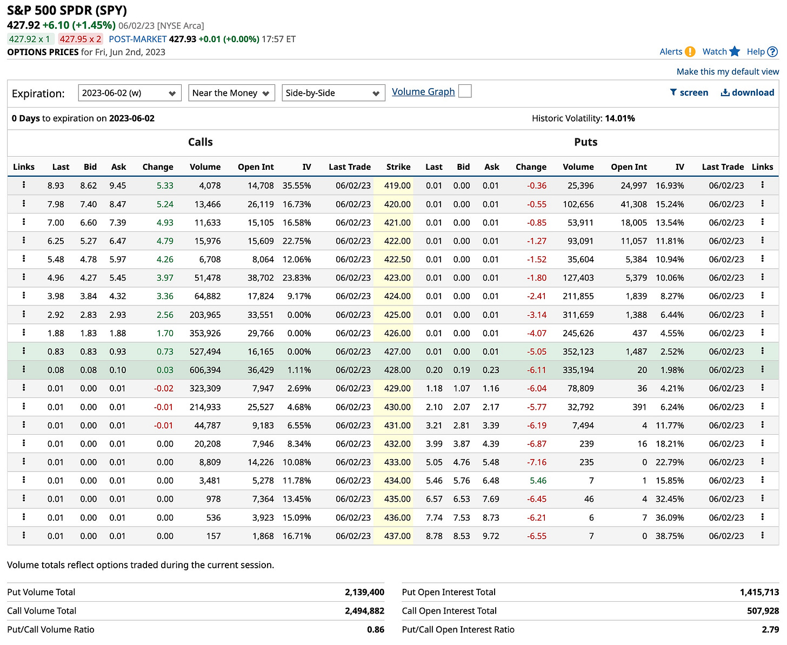Click the green bid quote 427.92 x 1
Image resolution: width=787 pixels, height=645 pixels.
click(30, 39)
